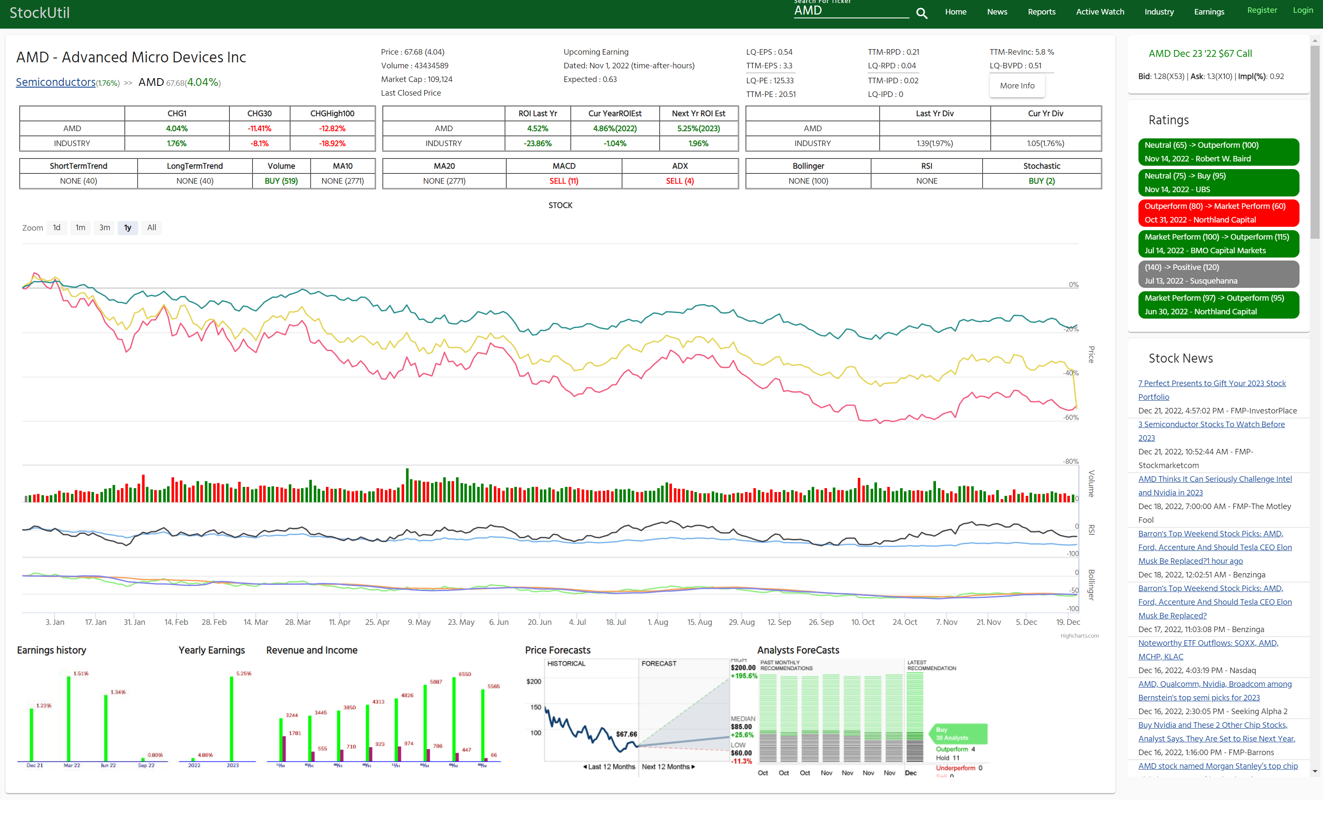Screen dimensions: 1323x823
Task: Click the 2023 yearly earnings bar
Action: (x=232, y=718)
